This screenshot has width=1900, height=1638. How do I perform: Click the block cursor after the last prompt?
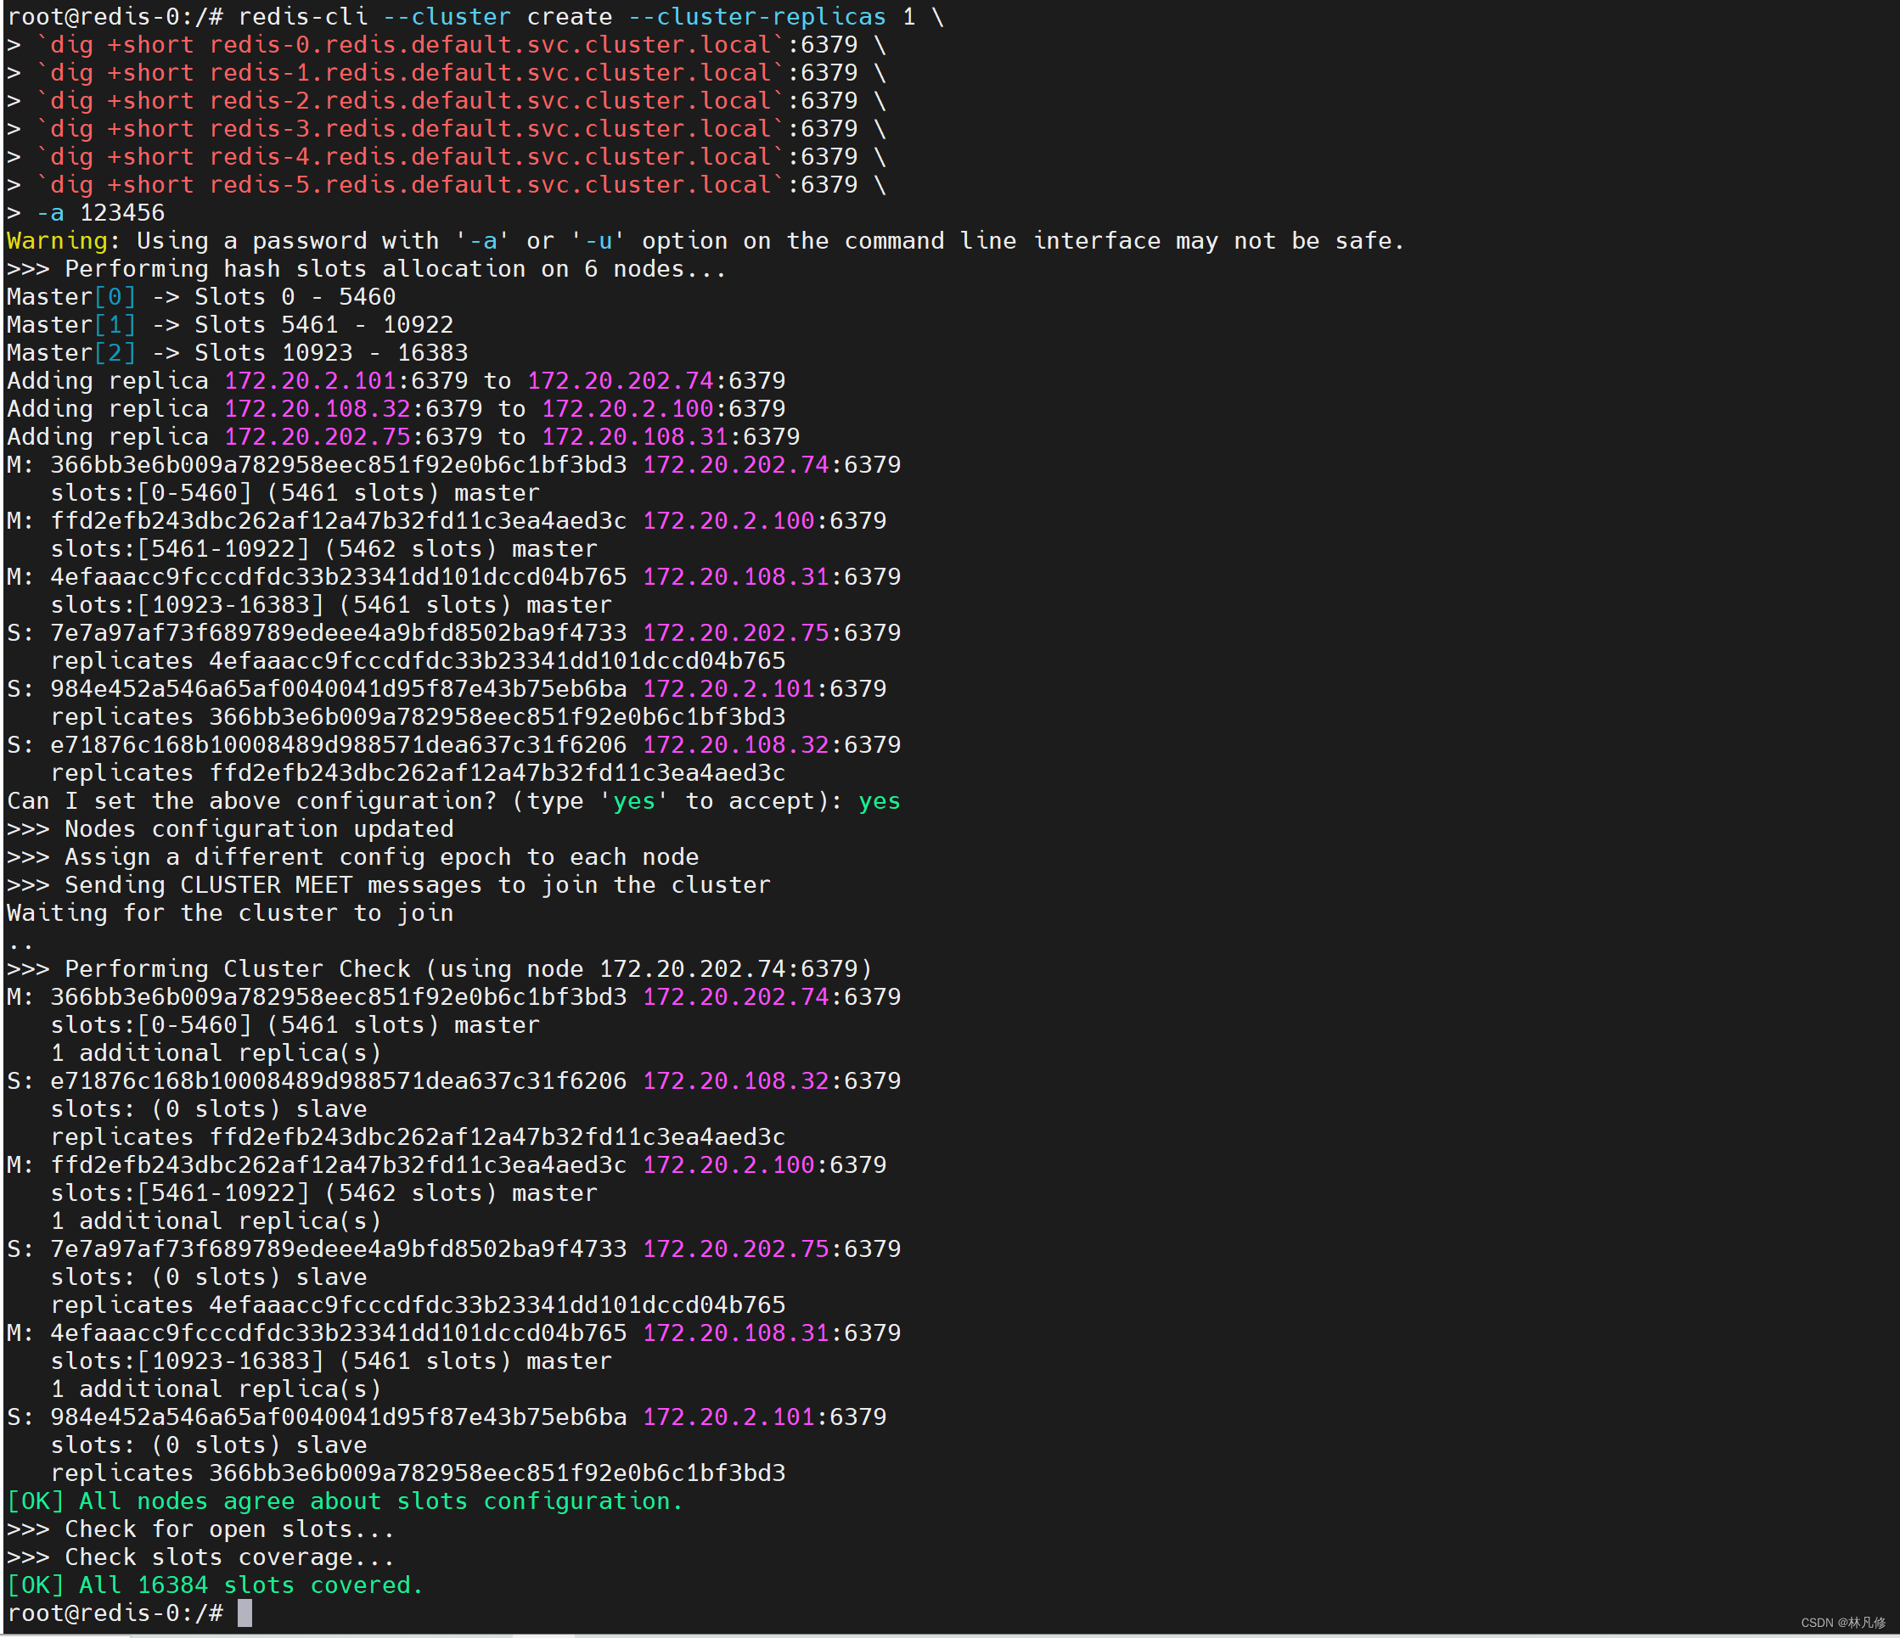[245, 1613]
